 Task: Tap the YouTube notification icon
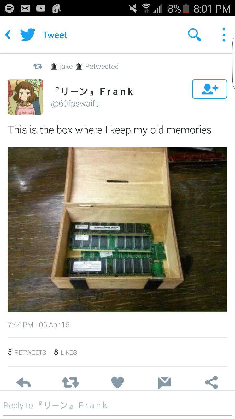point(41,8)
